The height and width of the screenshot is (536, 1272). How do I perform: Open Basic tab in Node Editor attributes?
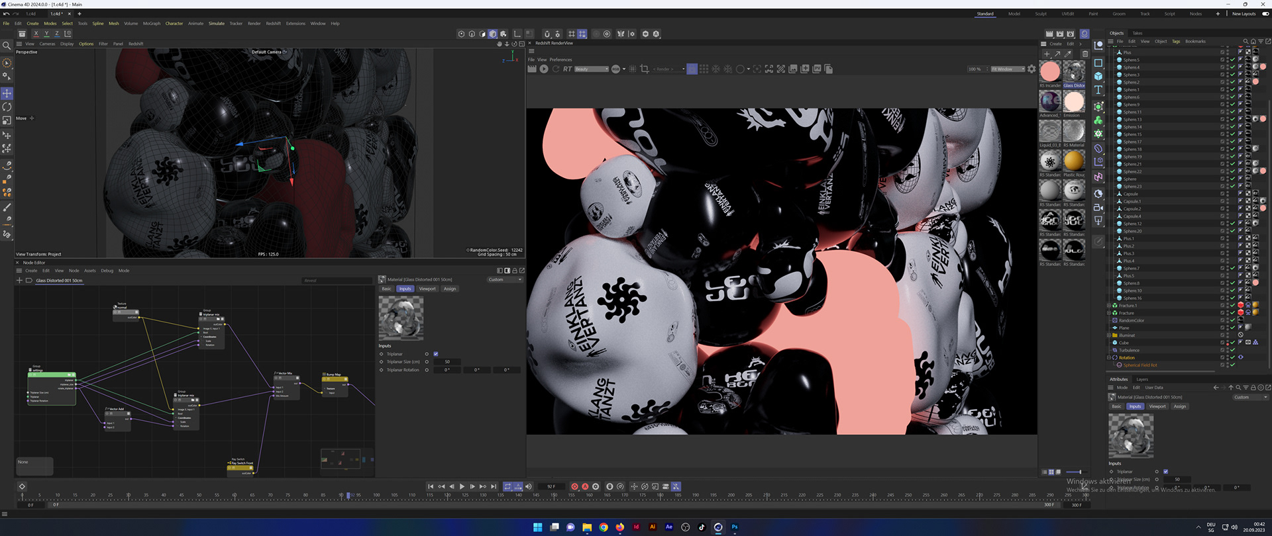pos(386,289)
